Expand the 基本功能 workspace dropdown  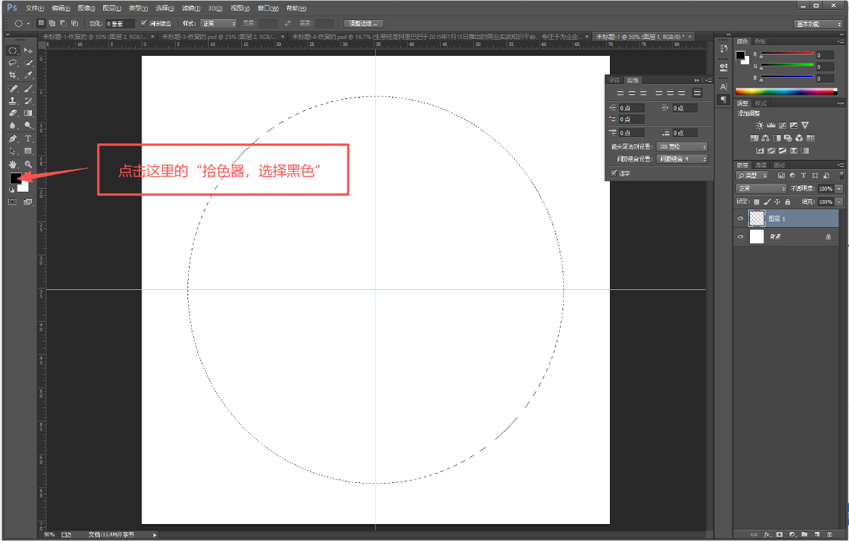pos(817,23)
